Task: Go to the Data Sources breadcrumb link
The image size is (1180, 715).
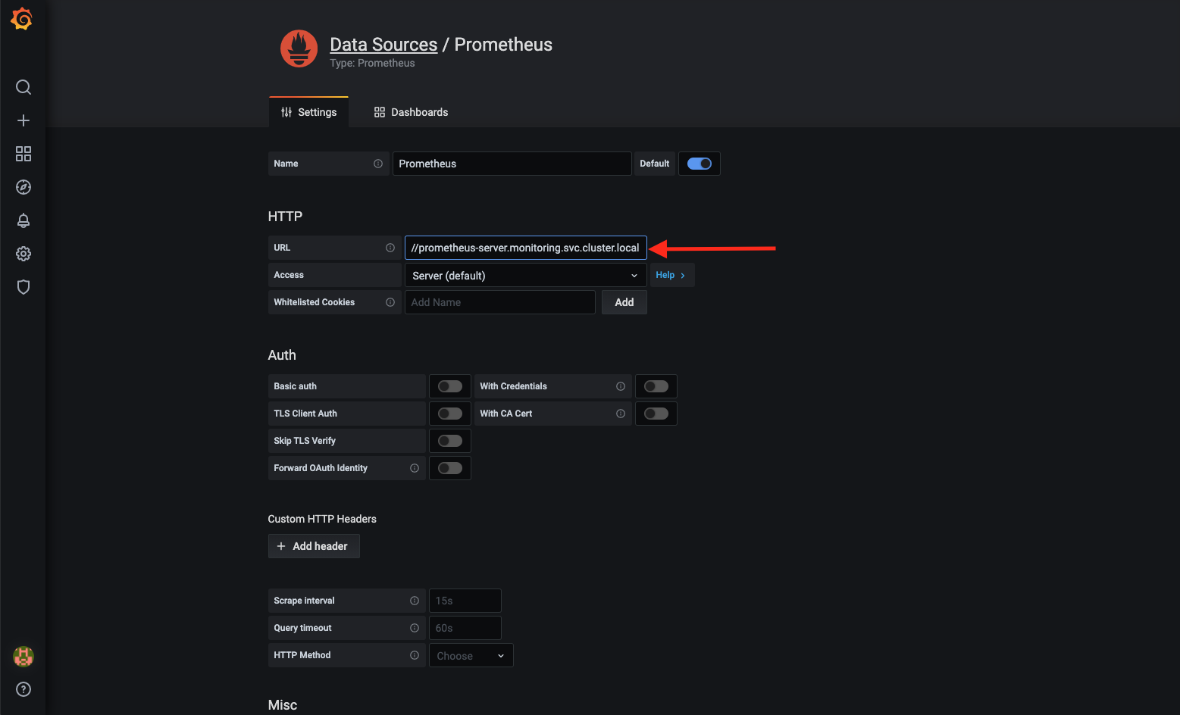Action: coord(383,45)
